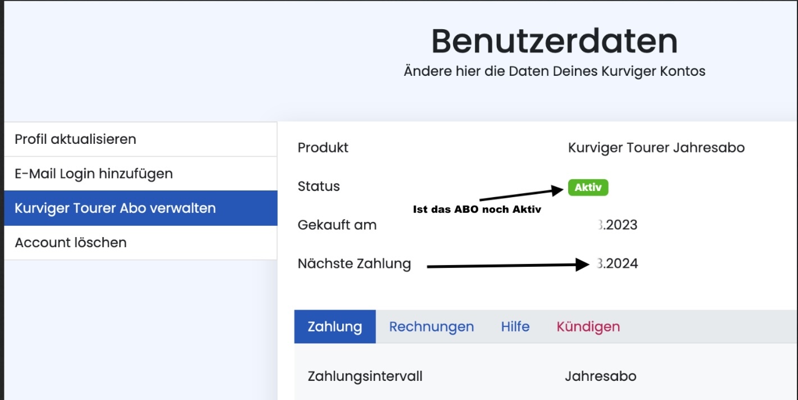Screen dimensions: 798x400
Task: Open the Account löschen option
Action: [71, 243]
